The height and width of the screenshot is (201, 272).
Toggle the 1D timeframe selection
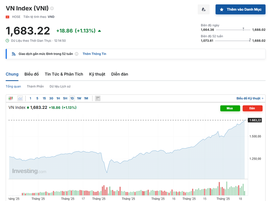pyautogui.click(x=72, y=98)
